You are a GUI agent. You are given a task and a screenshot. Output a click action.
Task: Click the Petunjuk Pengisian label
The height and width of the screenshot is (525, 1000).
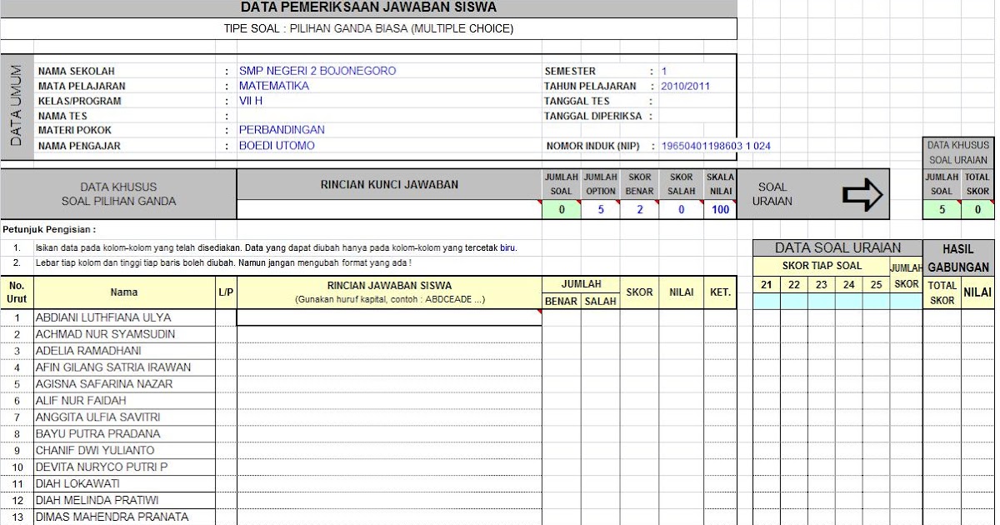coord(49,229)
